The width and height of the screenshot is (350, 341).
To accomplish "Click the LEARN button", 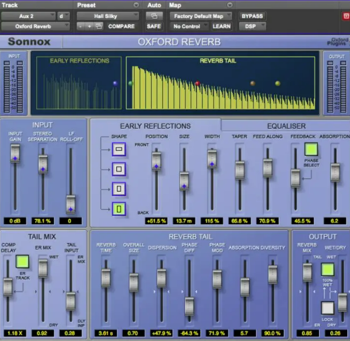I will tap(221, 26).
